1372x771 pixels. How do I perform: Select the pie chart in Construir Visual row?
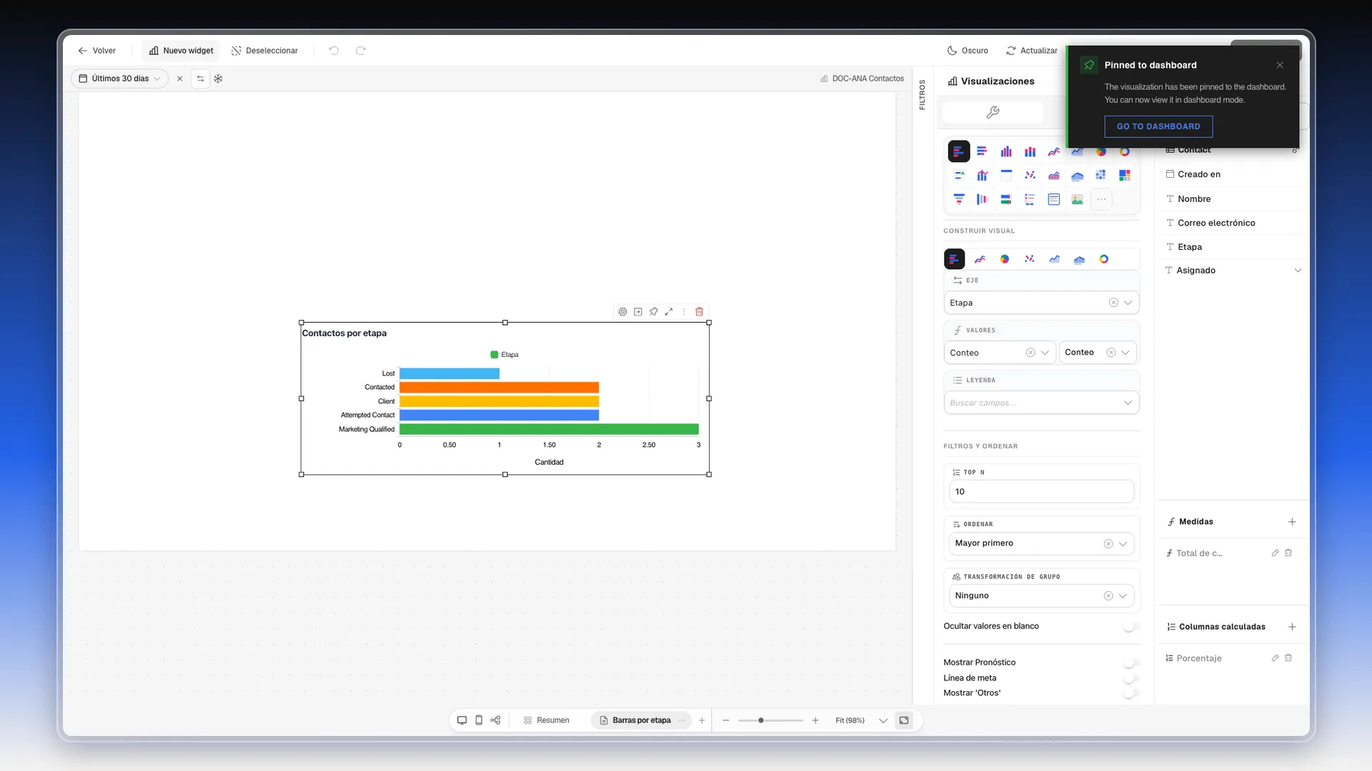1005,259
